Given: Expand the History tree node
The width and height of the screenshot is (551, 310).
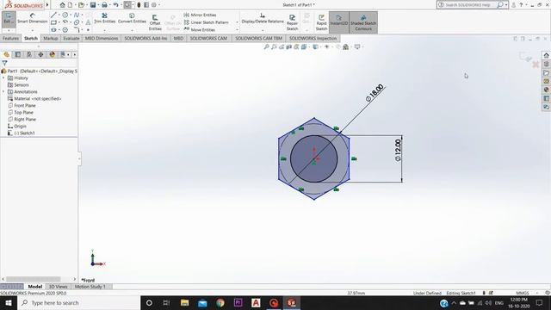Looking at the screenshot, I should pos(3,78).
